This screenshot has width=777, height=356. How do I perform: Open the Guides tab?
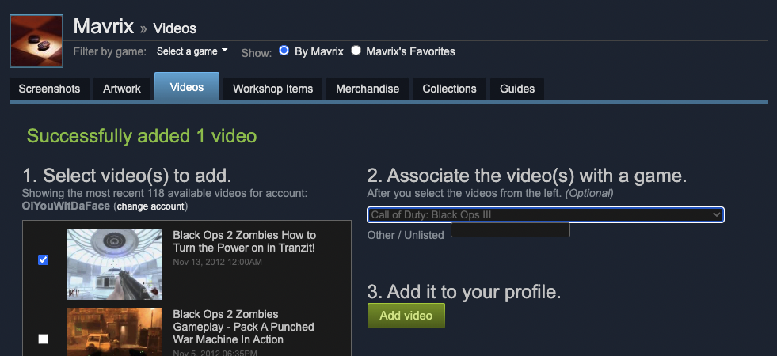[x=517, y=89]
